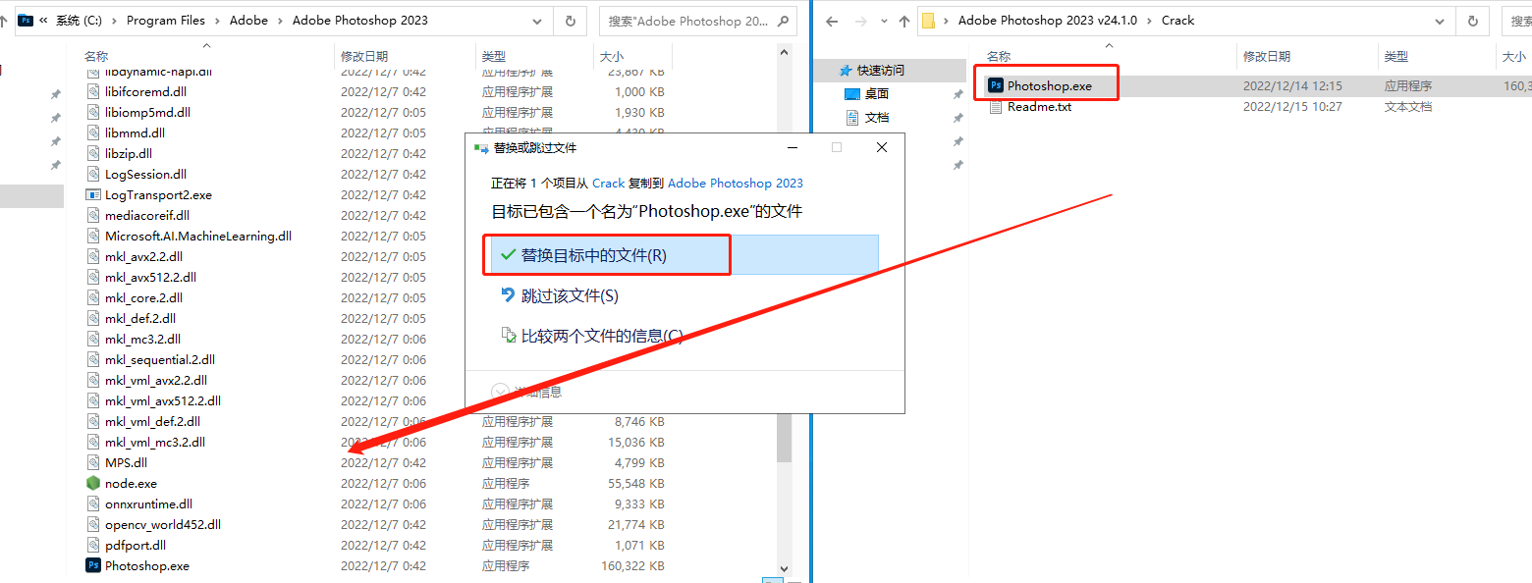Choose 比较两个文件的信息(C) option
The width and height of the screenshot is (1532, 583).
point(591,336)
